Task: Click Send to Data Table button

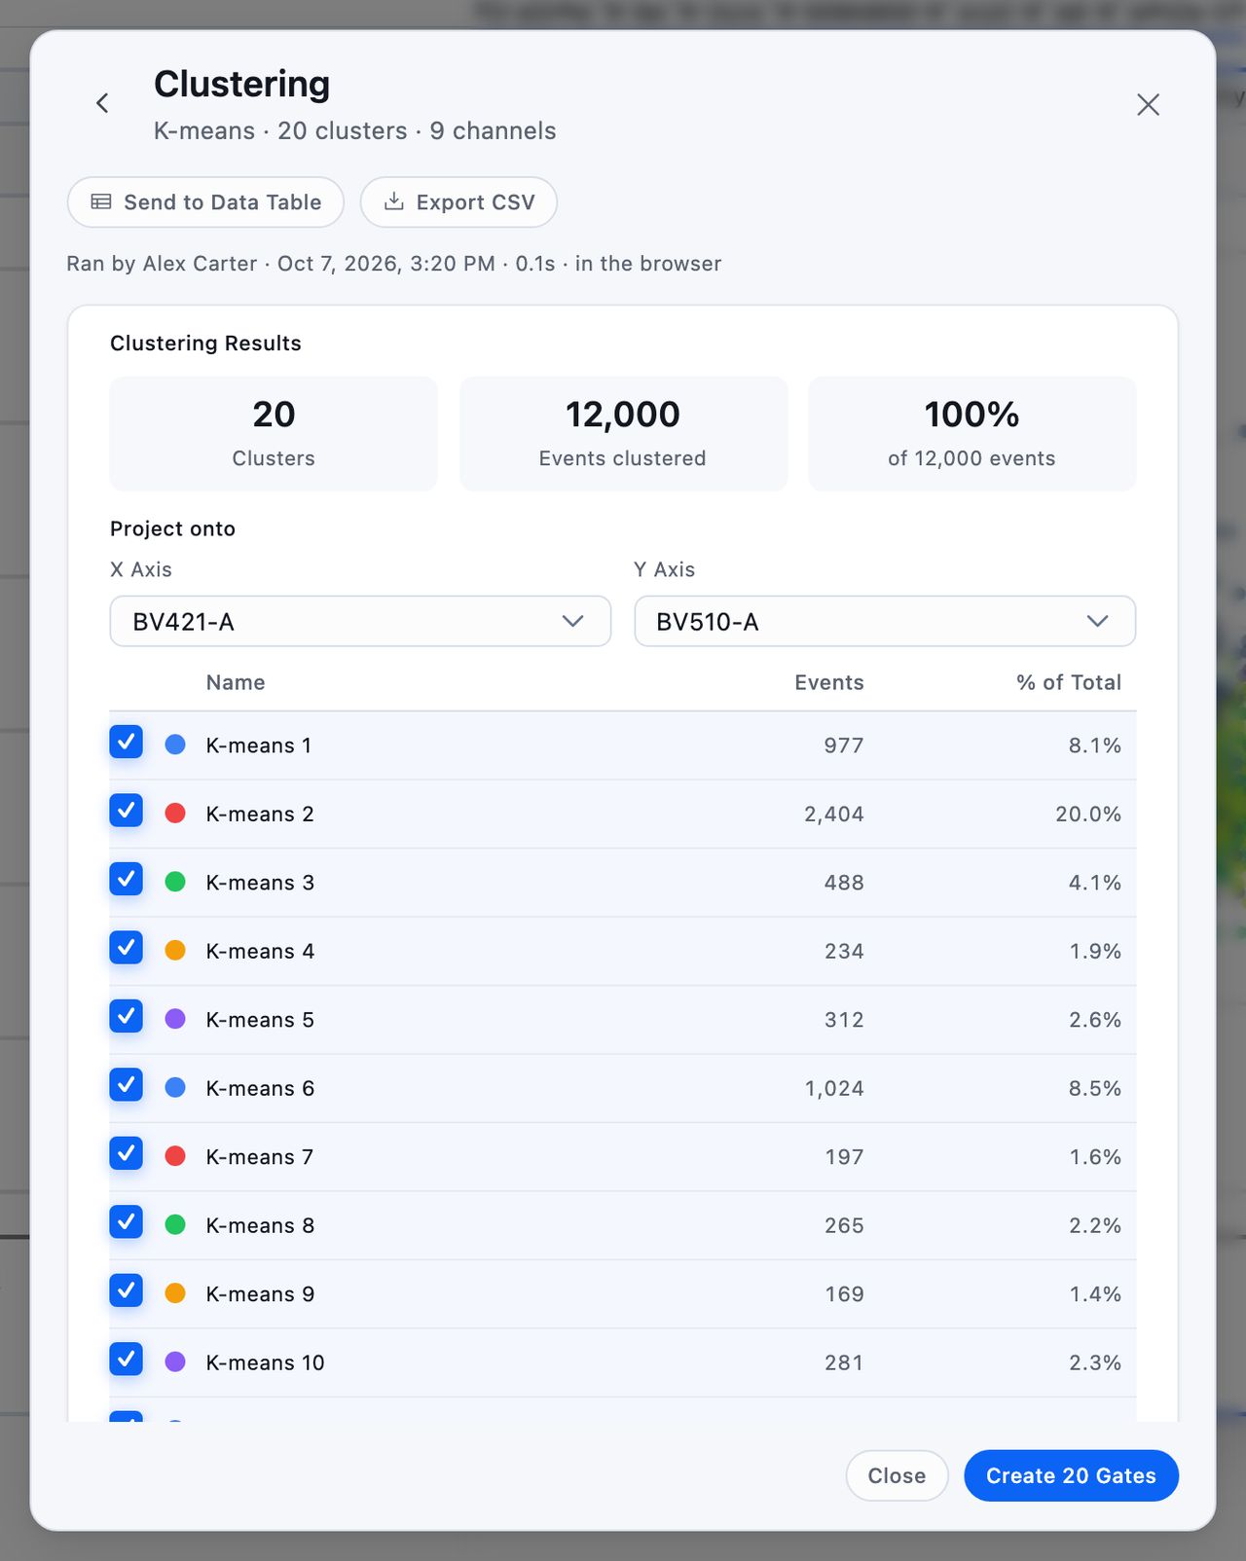Action: pyautogui.click(x=205, y=202)
